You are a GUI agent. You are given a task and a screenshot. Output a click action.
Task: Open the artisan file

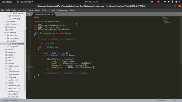(11, 83)
